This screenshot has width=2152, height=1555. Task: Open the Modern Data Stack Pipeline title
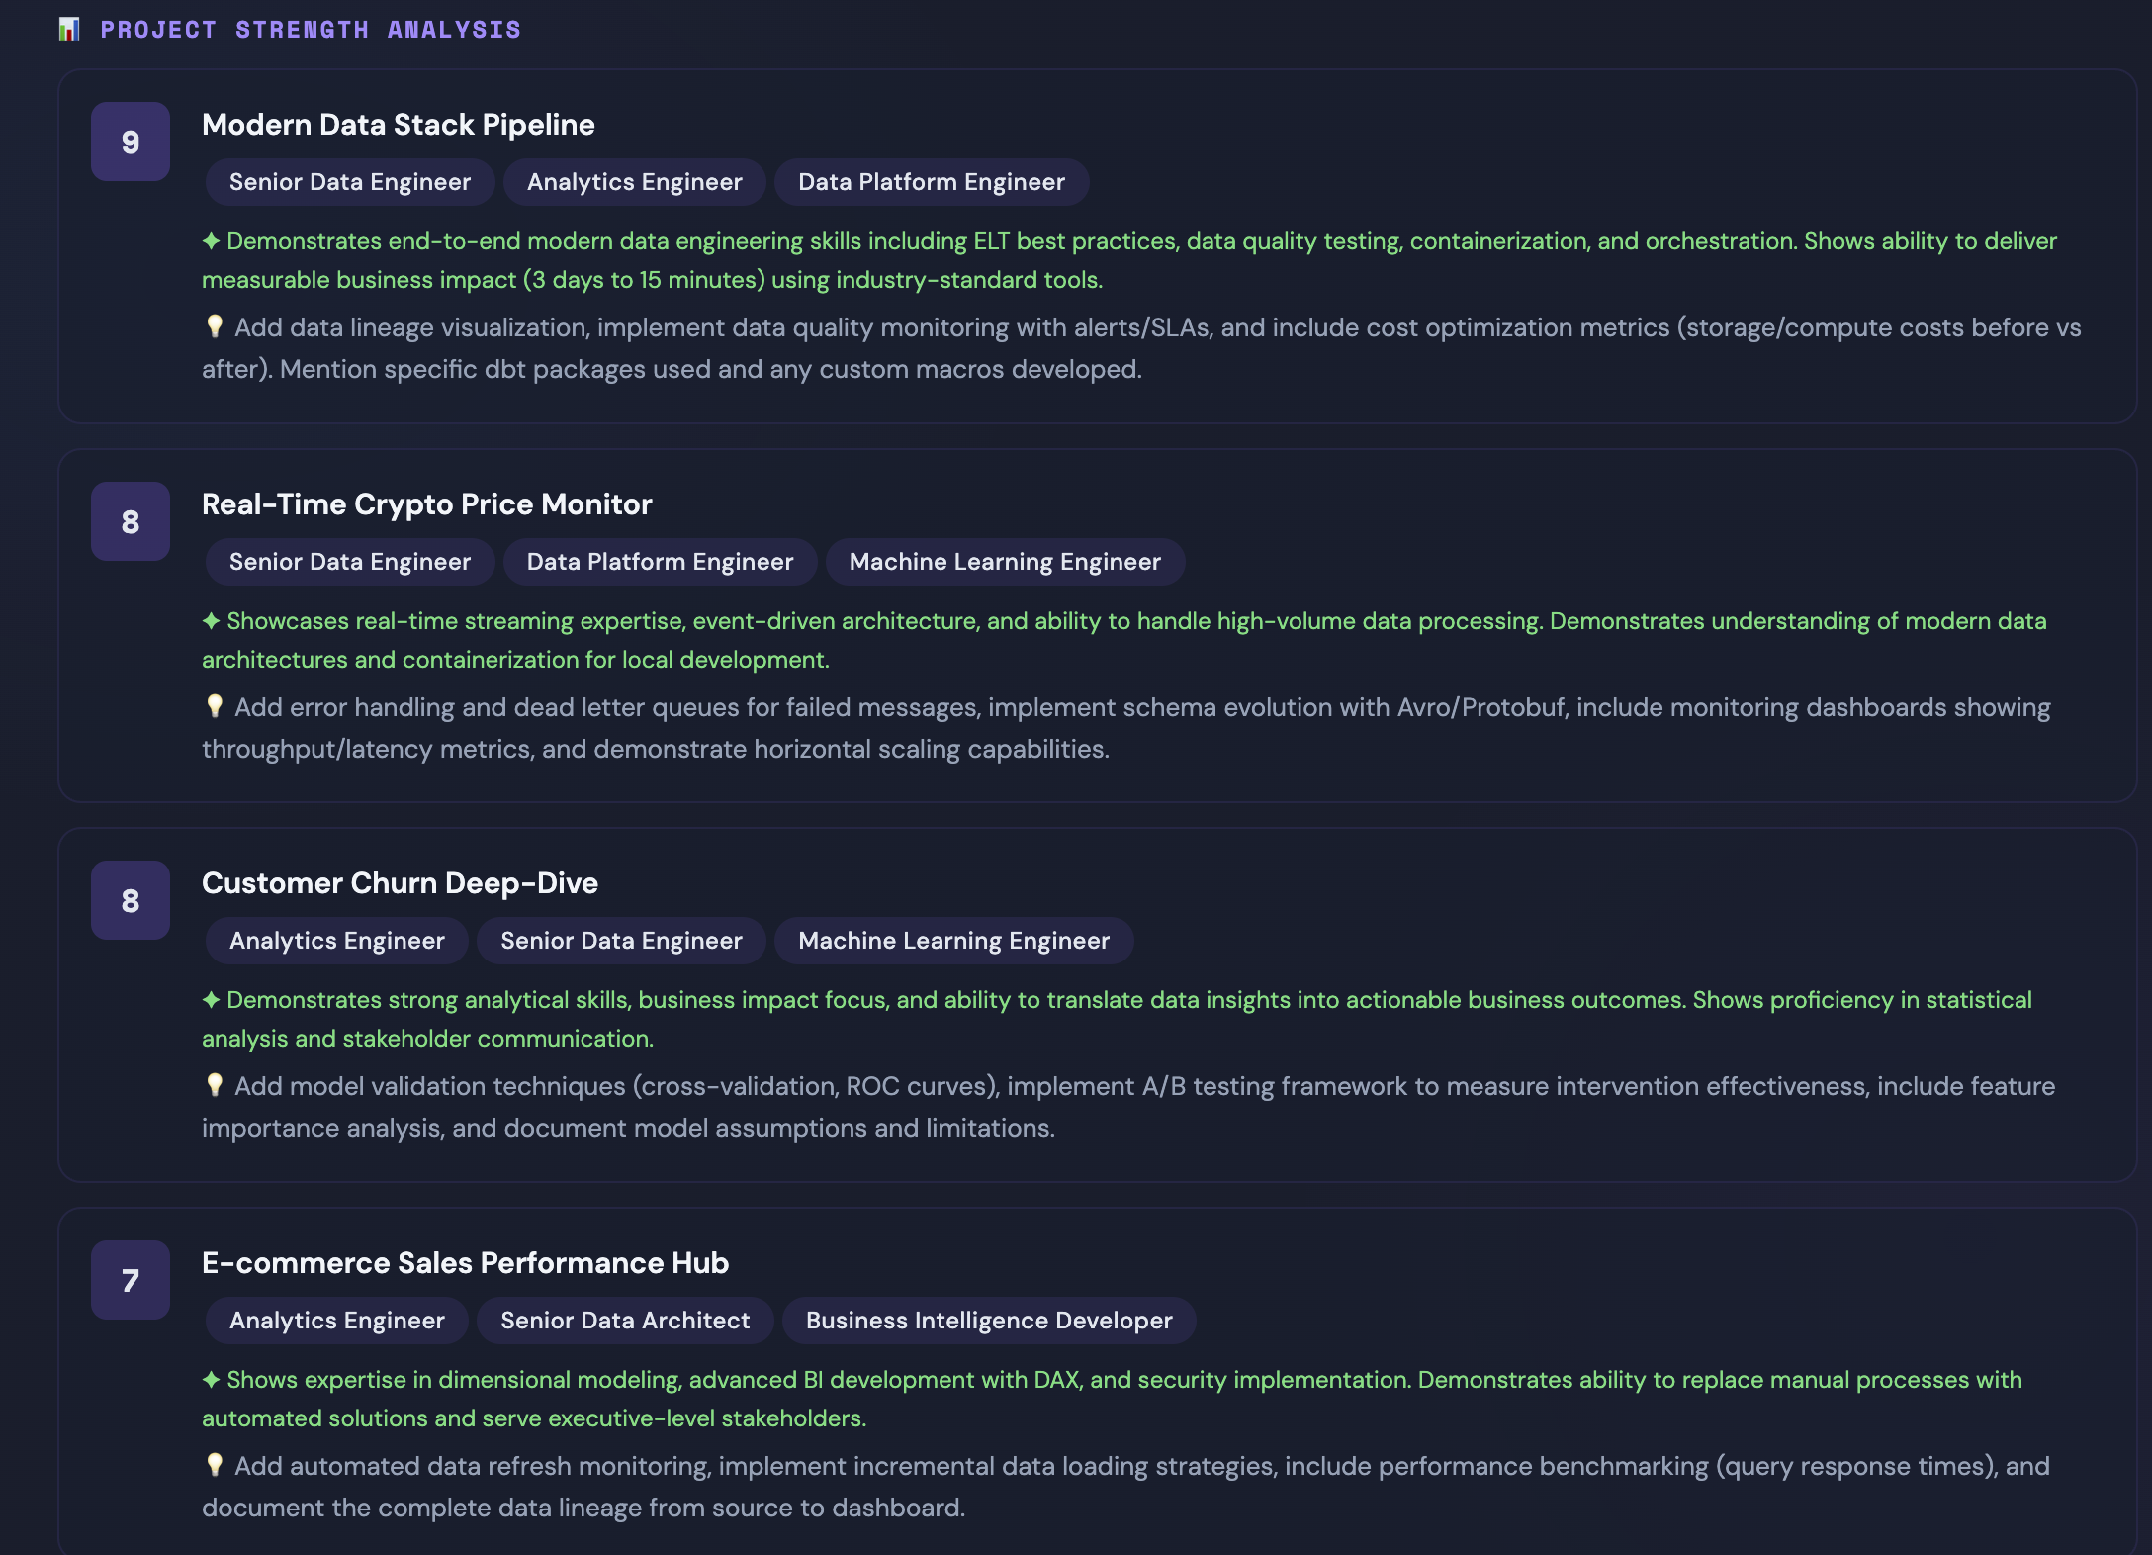click(x=399, y=125)
